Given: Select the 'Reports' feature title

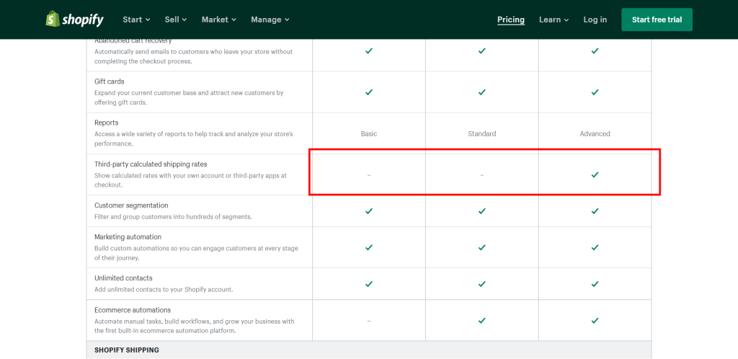Looking at the screenshot, I should tap(107, 123).
